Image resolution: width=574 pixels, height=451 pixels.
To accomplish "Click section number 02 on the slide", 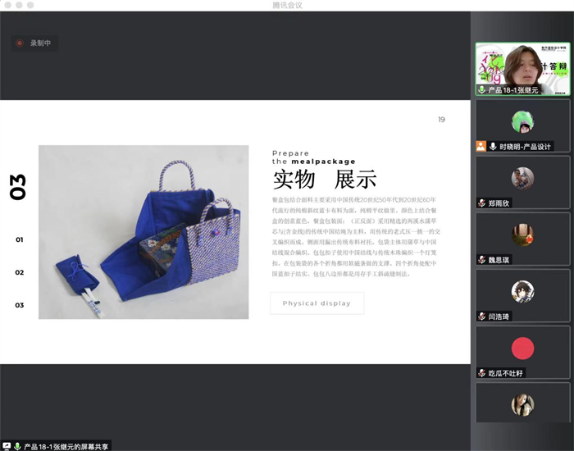I will [x=20, y=272].
